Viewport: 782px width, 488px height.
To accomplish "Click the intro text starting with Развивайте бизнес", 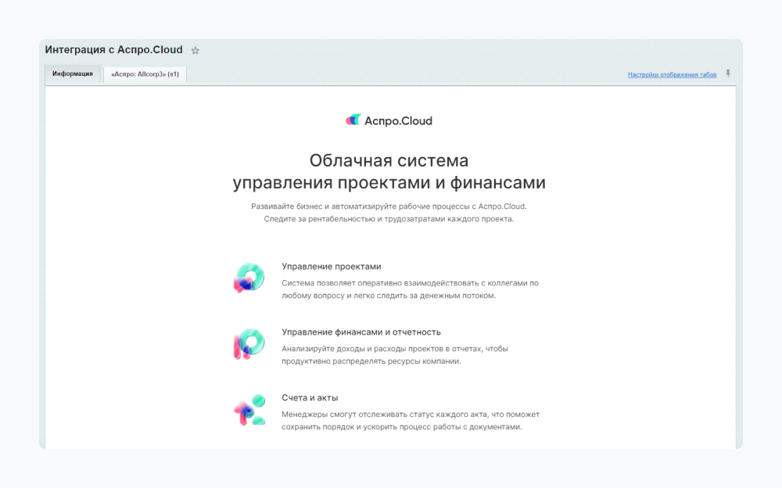I will [x=389, y=207].
